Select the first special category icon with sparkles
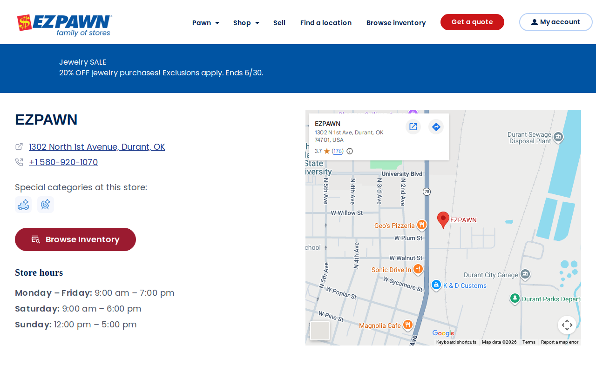The height and width of the screenshot is (372, 596). pyautogui.click(x=23, y=205)
